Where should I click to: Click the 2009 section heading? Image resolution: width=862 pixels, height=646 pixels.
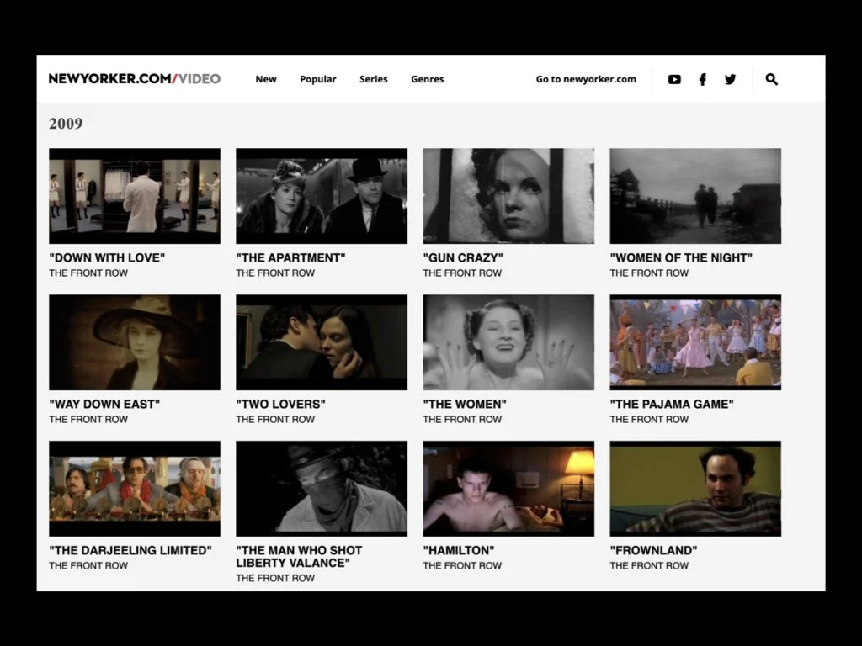66,124
